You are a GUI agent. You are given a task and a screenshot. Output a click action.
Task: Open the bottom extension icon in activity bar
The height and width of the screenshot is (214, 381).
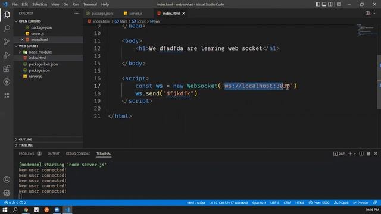point(7,95)
